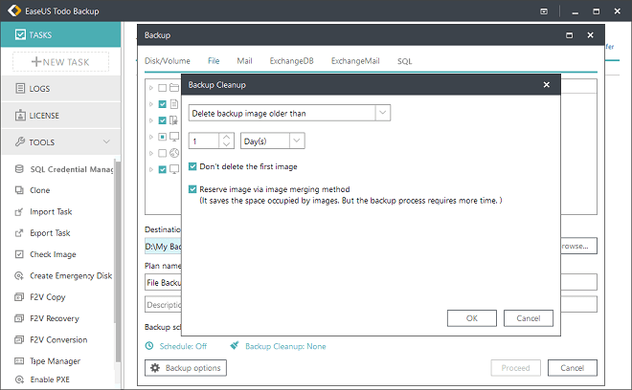The width and height of the screenshot is (632, 390).
Task: Click the Browse button for destination
Action: pos(578,246)
